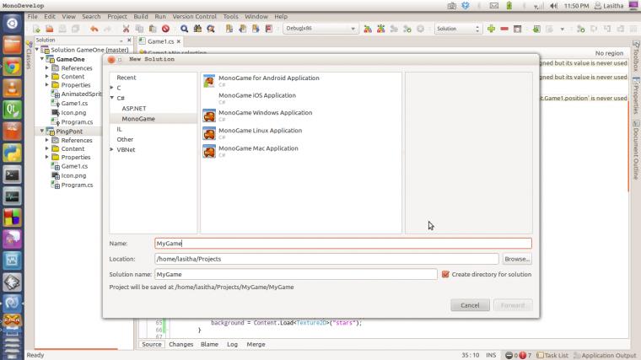
Task: Click the Find magnifier toolbar icon
Action: [x=185, y=29]
